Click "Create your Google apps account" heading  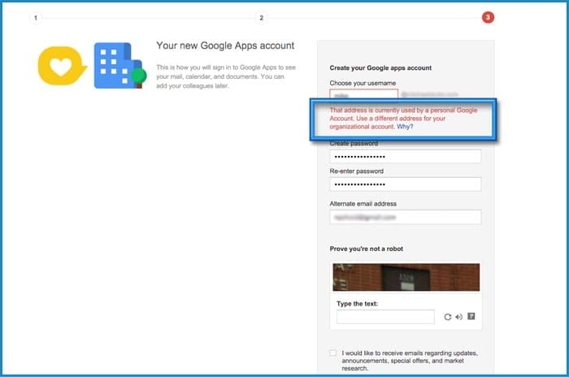(380, 68)
